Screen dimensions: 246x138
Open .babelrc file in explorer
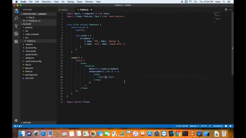click(x=29, y=44)
